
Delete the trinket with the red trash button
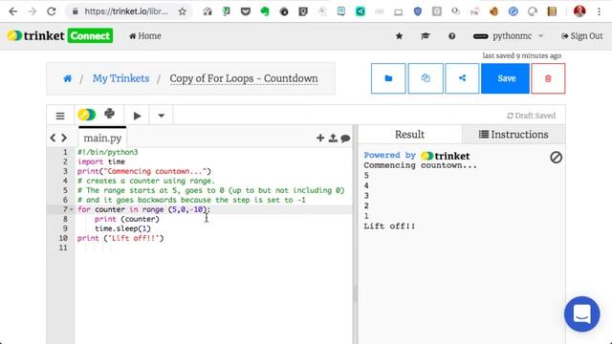pos(548,78)
